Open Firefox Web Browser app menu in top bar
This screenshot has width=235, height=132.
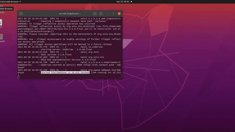[x=10, y=1]
